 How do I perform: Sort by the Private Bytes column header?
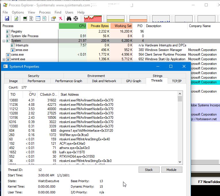coord(98,26)
